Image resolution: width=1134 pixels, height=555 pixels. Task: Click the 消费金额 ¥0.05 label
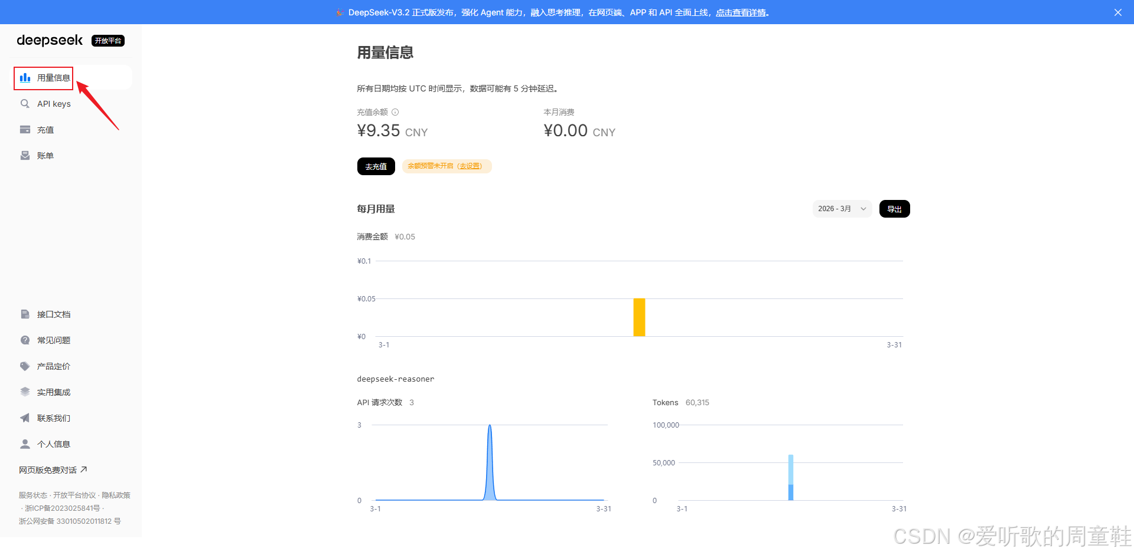(x=386, y=237)
